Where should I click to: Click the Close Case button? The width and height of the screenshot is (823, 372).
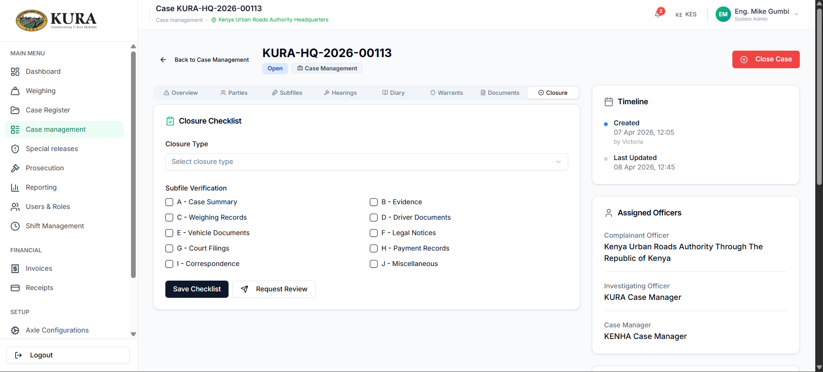click(766, 60)
